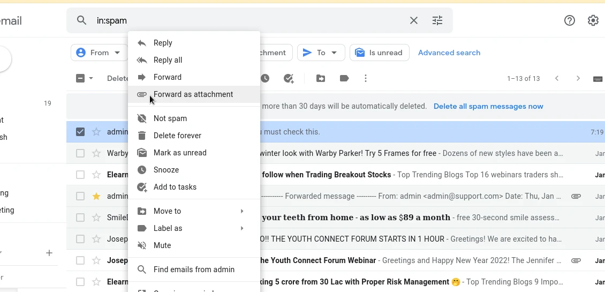Open the input tools keyboard icon
This screenshot has width=605, height=292.
tap(598, 79)
